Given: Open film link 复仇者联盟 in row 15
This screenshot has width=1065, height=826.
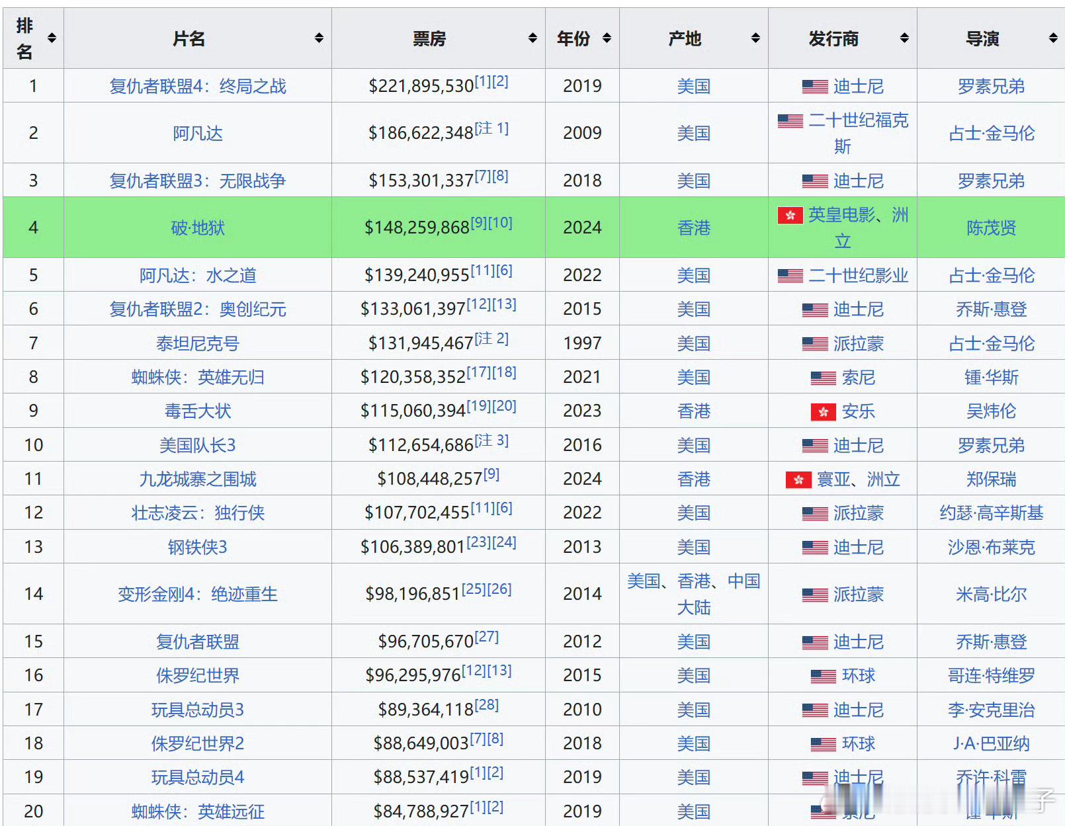Looking at the screenshot, I should coord(198,641).
